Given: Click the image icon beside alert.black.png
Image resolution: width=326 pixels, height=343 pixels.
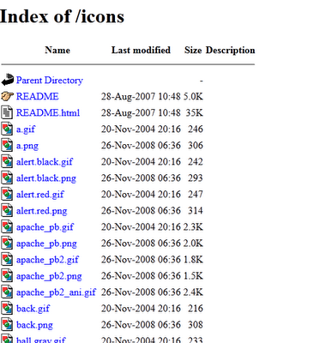Looking at the screenshot, I should click(x=7, y=178).
